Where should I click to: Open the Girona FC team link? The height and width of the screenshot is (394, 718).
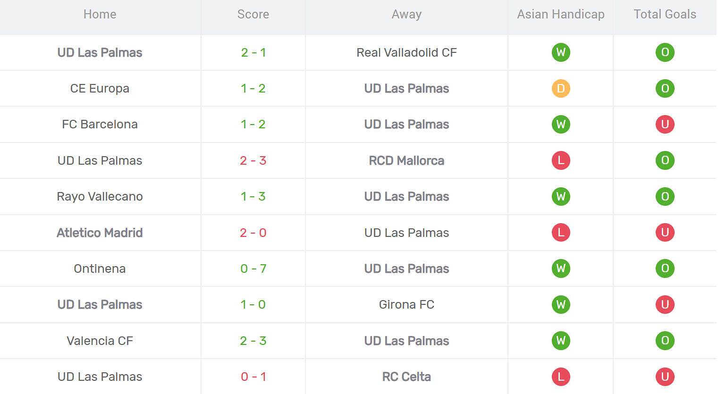(406, 304)
